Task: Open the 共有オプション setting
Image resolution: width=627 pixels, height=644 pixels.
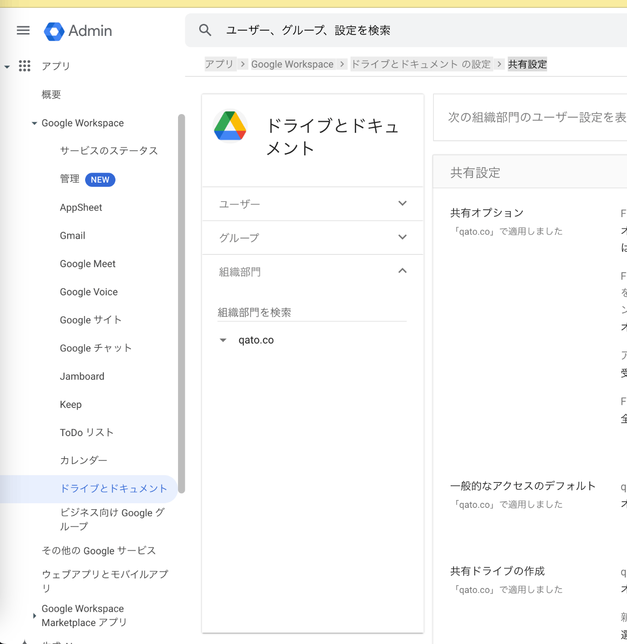Action: pyautogui.click(x=487, y=213)
